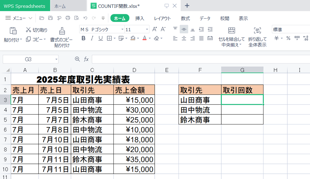Toggle italic formatting
The image size is (310, 179).
coord(92,38)
